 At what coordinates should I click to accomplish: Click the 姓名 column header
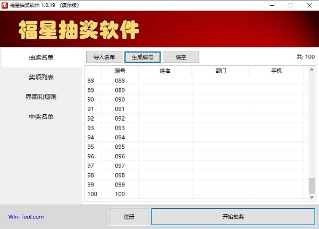pyautogui.click(x=165, y=71)
